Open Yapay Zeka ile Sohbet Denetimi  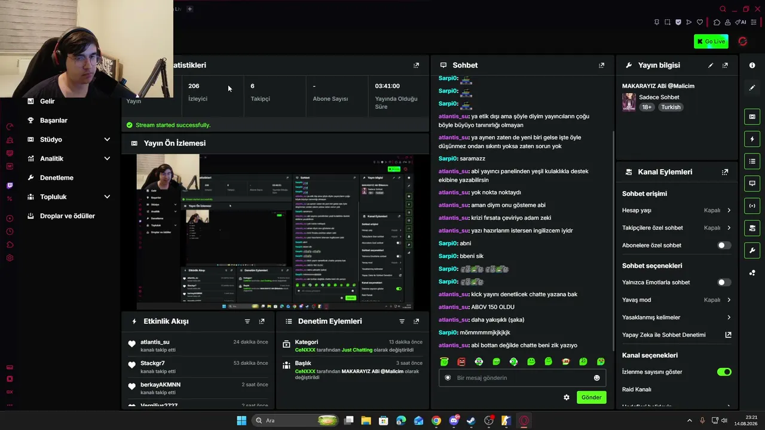(x=677, y=335)
